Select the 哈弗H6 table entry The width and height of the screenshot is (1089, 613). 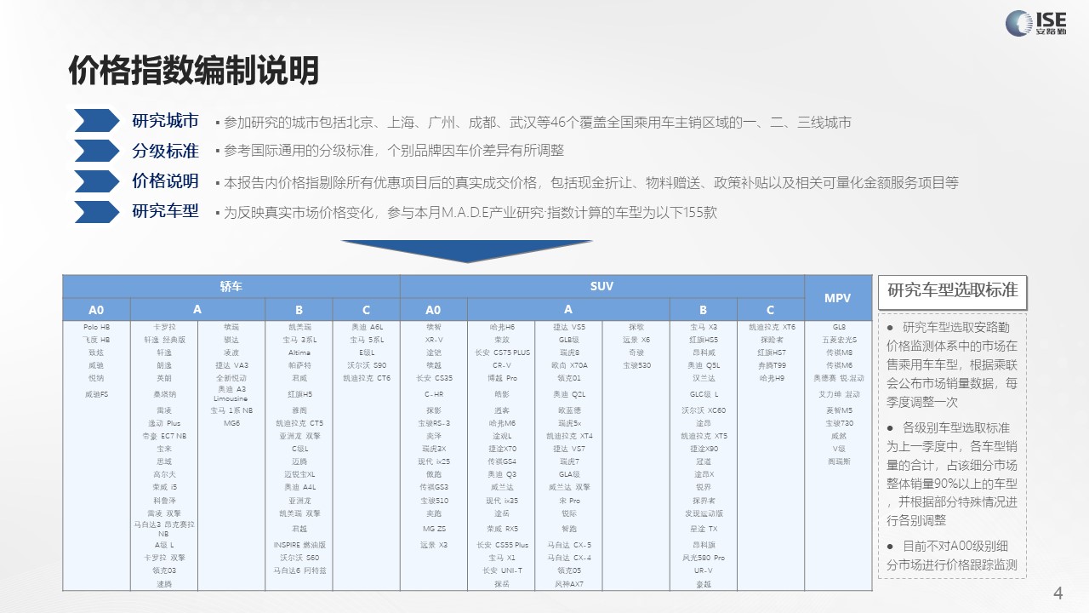click(x=502, y=327)
